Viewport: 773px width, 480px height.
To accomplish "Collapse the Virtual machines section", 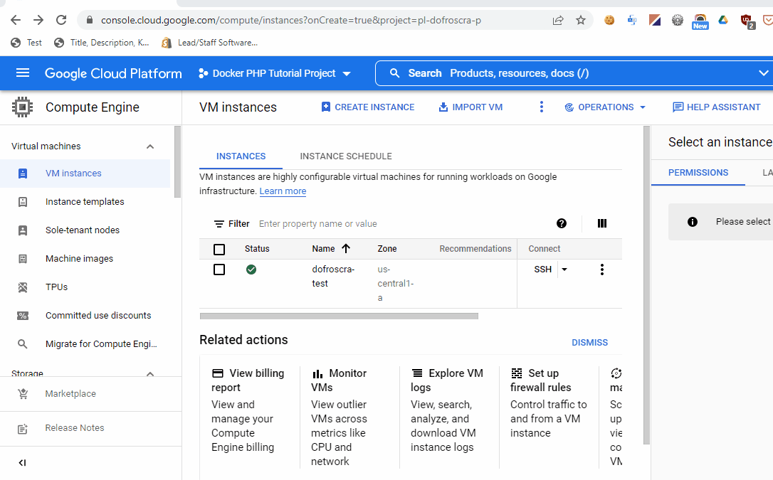I will click(150, 146).
